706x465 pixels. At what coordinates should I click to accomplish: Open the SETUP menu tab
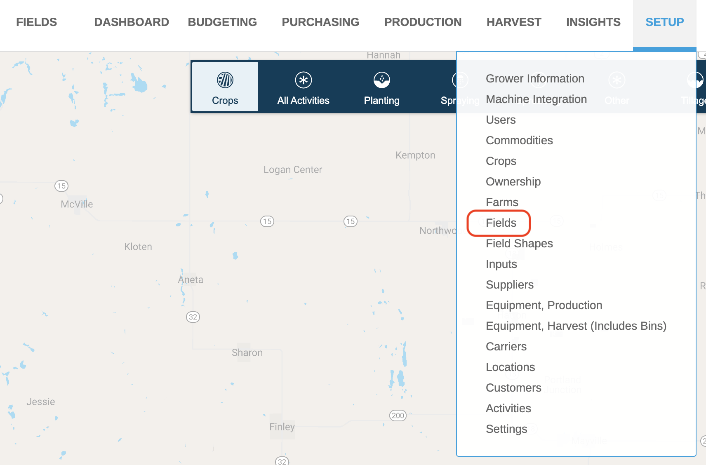click(x=664, y=22)
